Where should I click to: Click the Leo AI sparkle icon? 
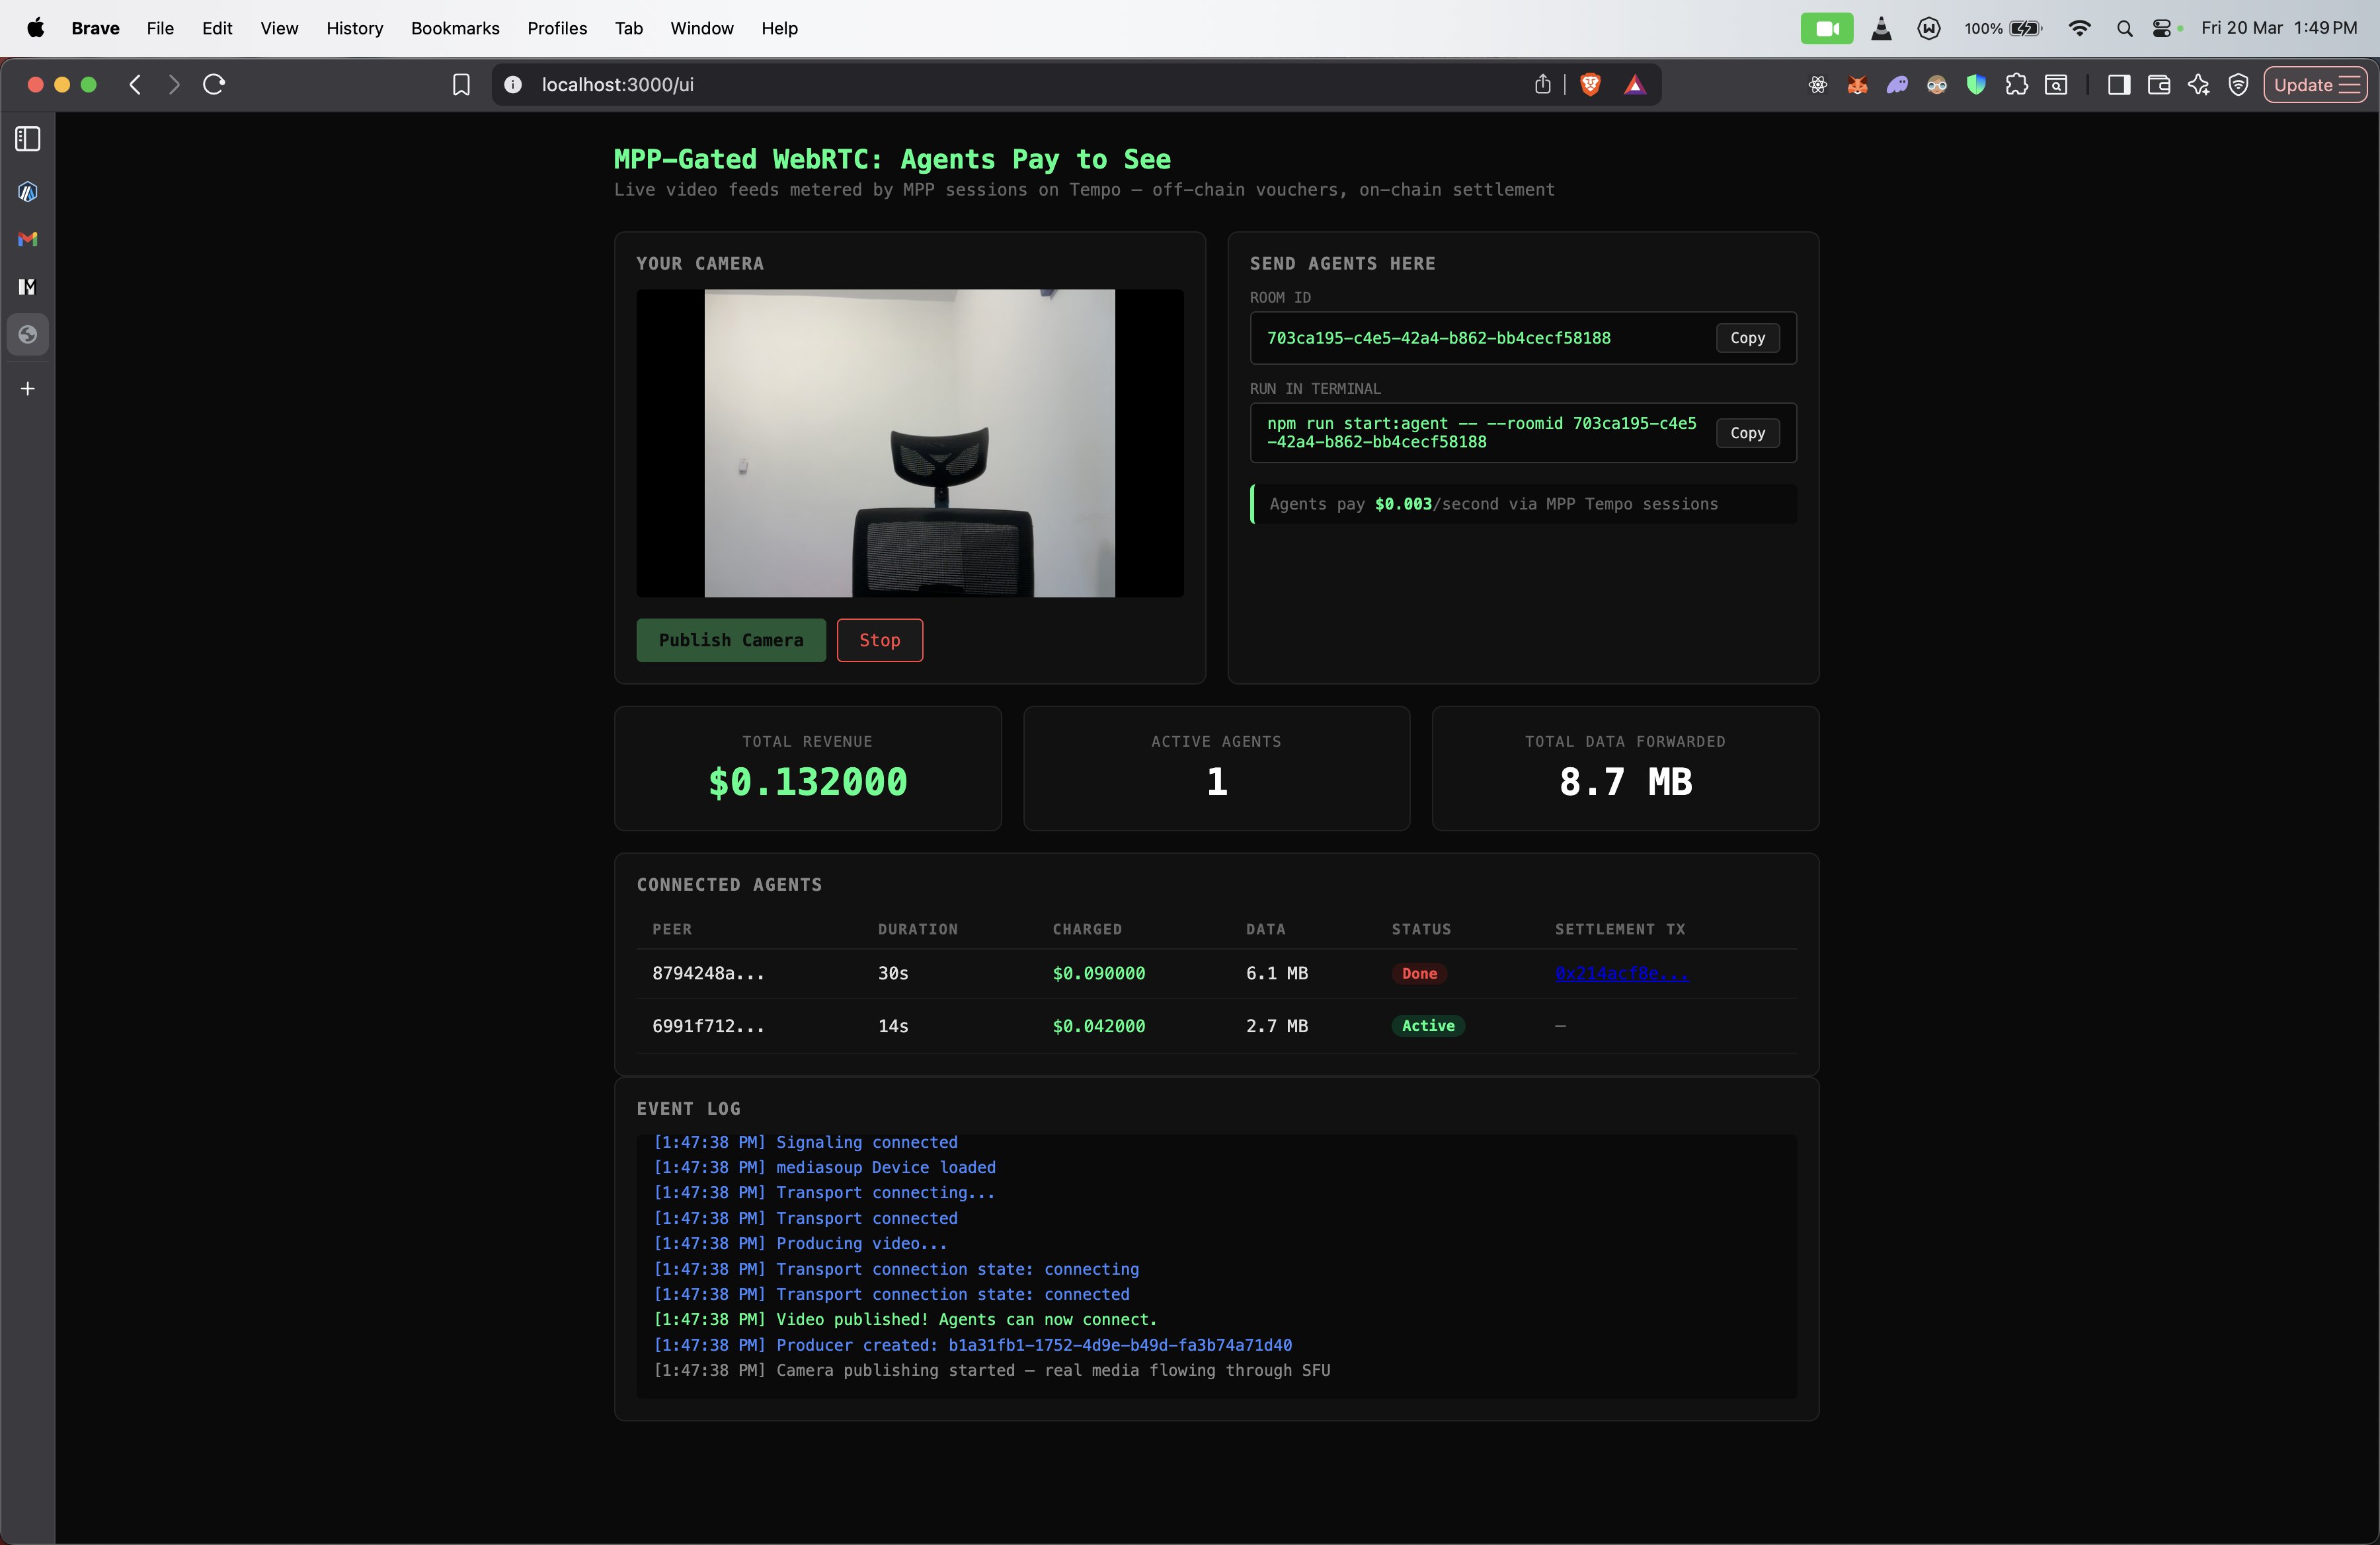(x=2198, y=85)
